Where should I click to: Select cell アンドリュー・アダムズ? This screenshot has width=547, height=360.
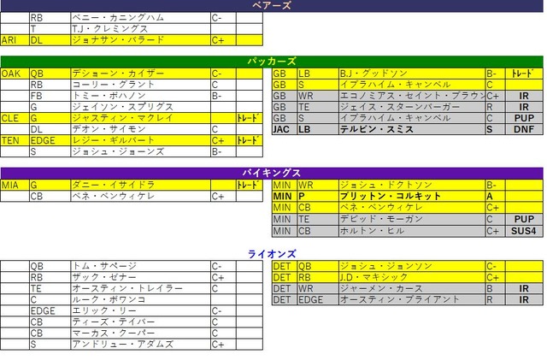(140, 345)
